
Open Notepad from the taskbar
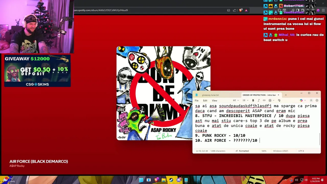[186, 180]
